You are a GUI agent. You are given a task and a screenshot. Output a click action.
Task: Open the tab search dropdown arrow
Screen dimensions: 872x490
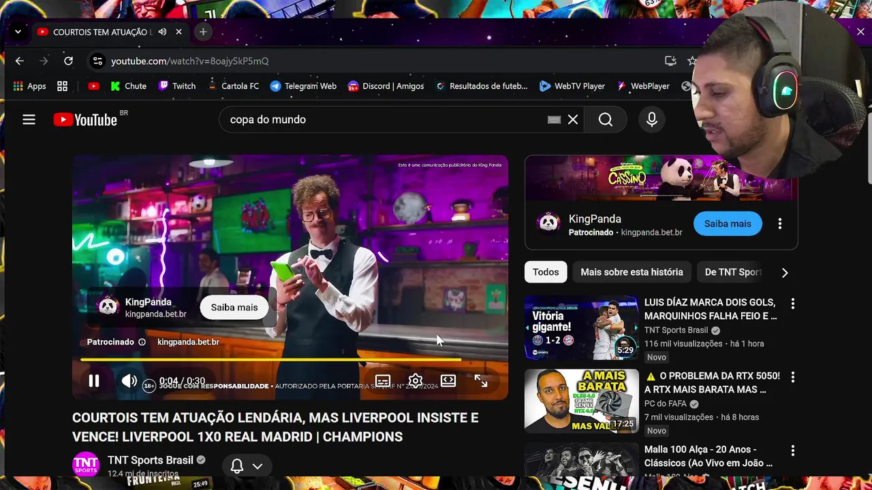18,32
